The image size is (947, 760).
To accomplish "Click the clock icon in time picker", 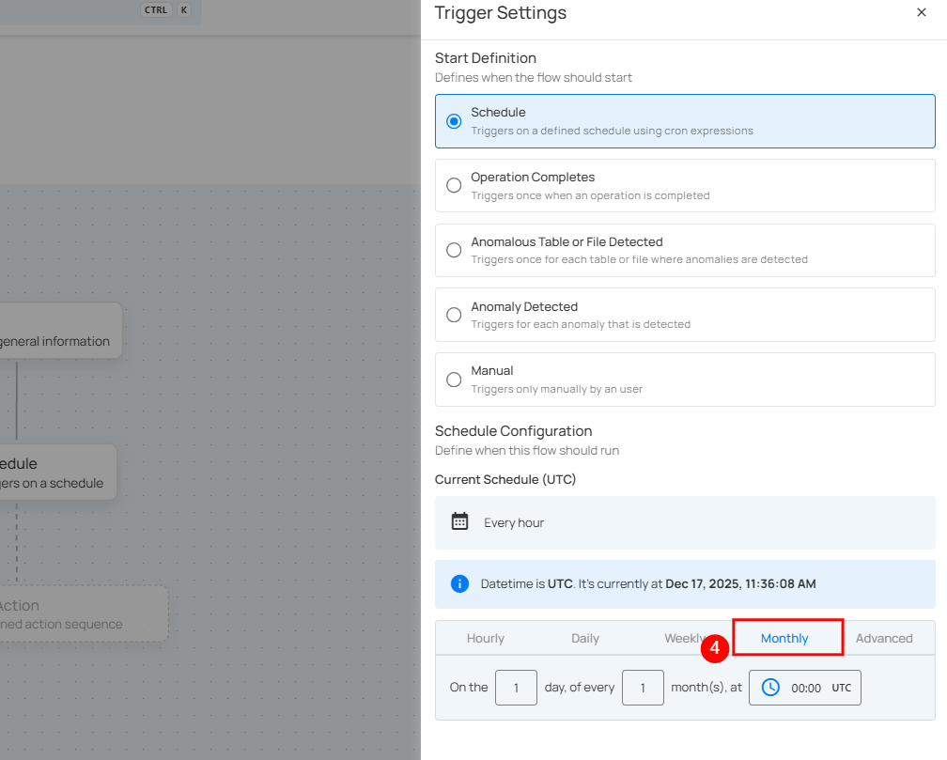I will [x=770, y=688].
